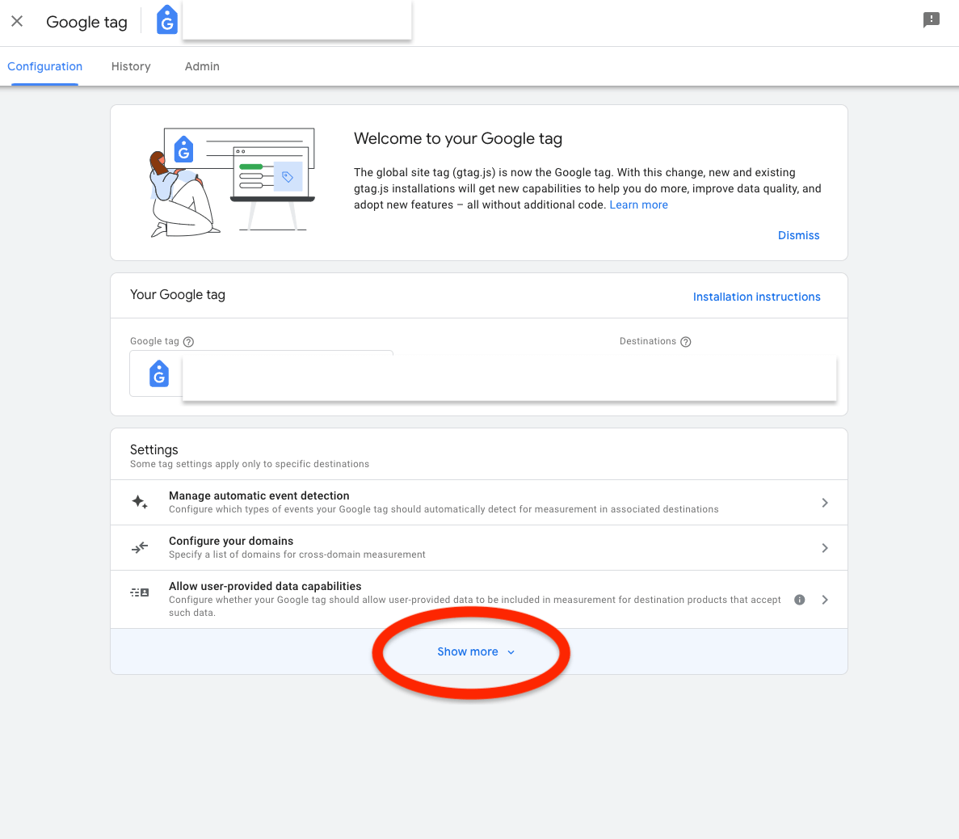Open Allow user-provided data capabilities
959x839 pixels.
[478, 599]
